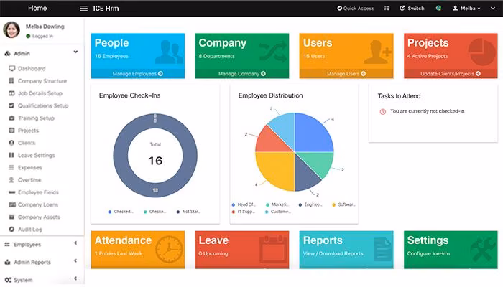This screenshot has height=287, width=503.
Task: Click the Job Details Setup icon
Action: point(11,93)
